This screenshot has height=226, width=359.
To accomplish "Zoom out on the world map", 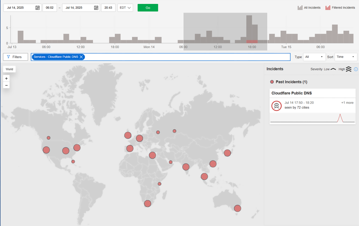I will (6, 85).
